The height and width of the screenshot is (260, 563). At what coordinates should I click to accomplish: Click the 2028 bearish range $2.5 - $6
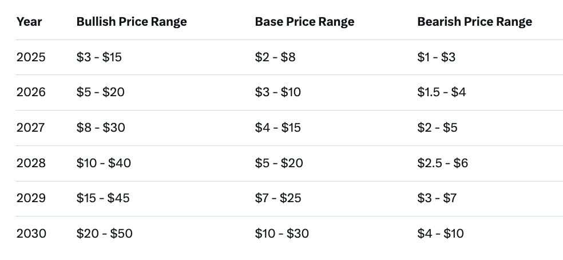tap(443, 163)
